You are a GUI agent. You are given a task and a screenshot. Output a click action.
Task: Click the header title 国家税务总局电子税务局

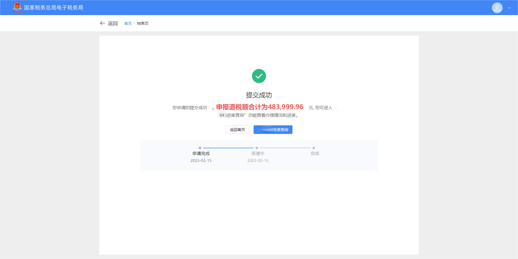click(54, 8)
